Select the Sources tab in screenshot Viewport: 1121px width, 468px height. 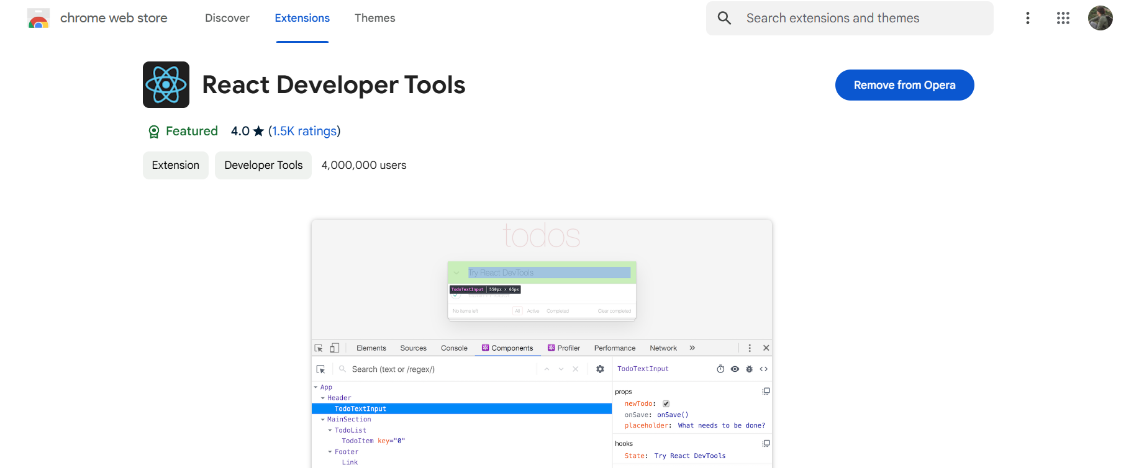point(414,348)
